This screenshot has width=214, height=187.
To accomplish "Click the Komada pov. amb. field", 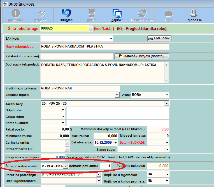I will (x=105, y=166).
